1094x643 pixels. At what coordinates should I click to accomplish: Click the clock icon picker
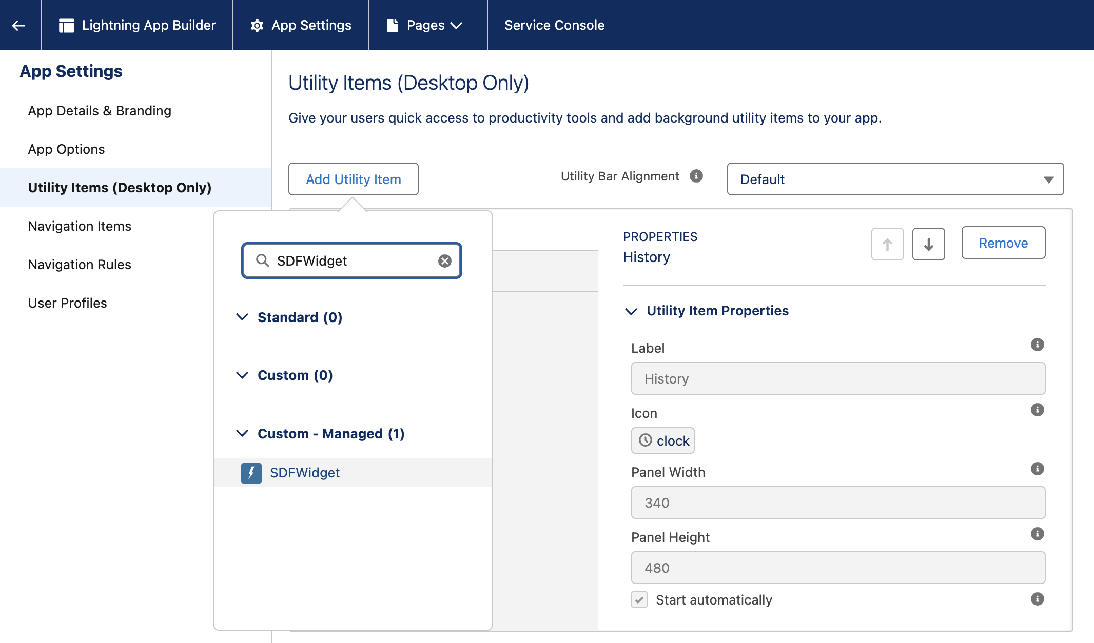[x=662, y=440]
